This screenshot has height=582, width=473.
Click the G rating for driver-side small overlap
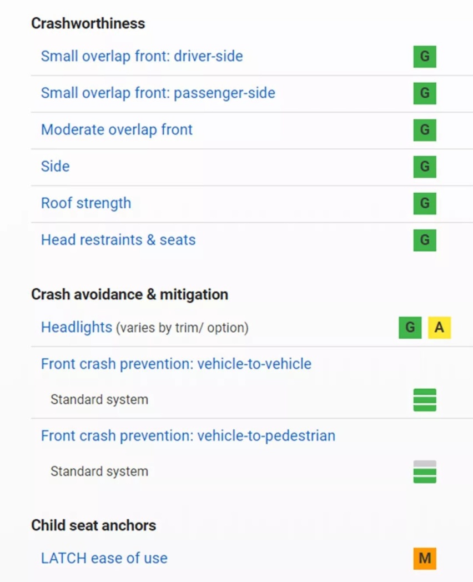425,57
